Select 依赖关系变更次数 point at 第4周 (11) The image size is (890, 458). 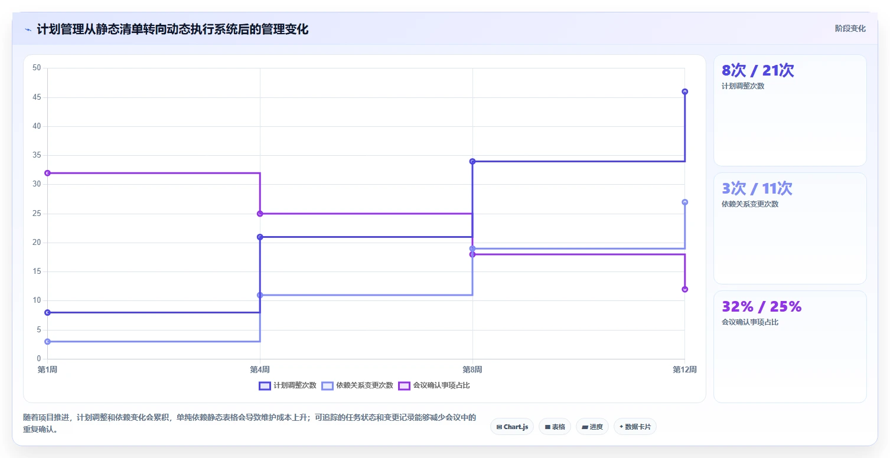(x=260, y=295)
